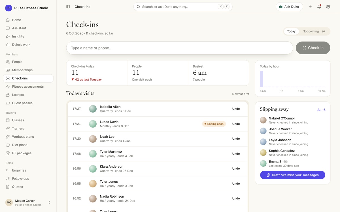Click Tyler Jones's avatar

pyautogui.click(x=93, y=183)
